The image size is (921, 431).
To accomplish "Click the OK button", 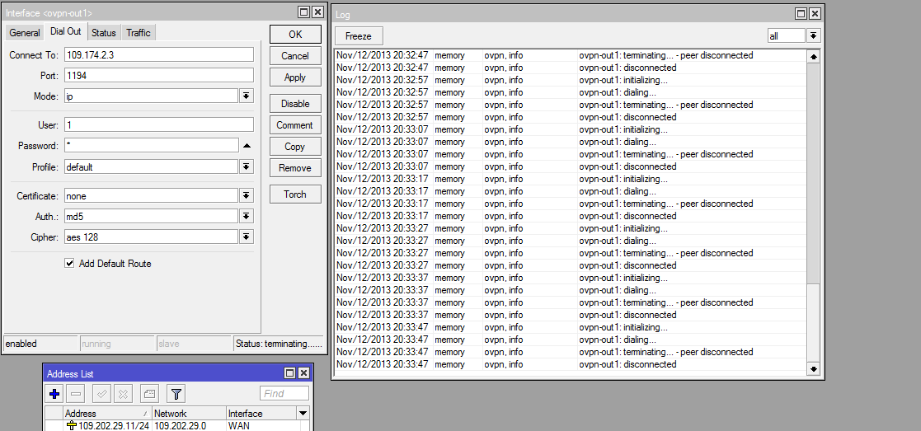I will pos(295,34).
